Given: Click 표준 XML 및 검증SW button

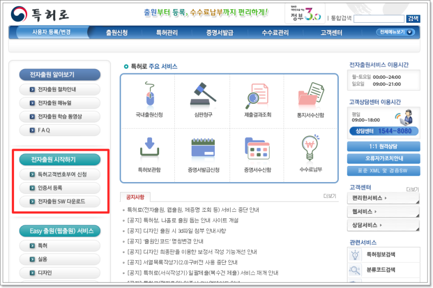Looking at the screenshot, I should 384,171.
